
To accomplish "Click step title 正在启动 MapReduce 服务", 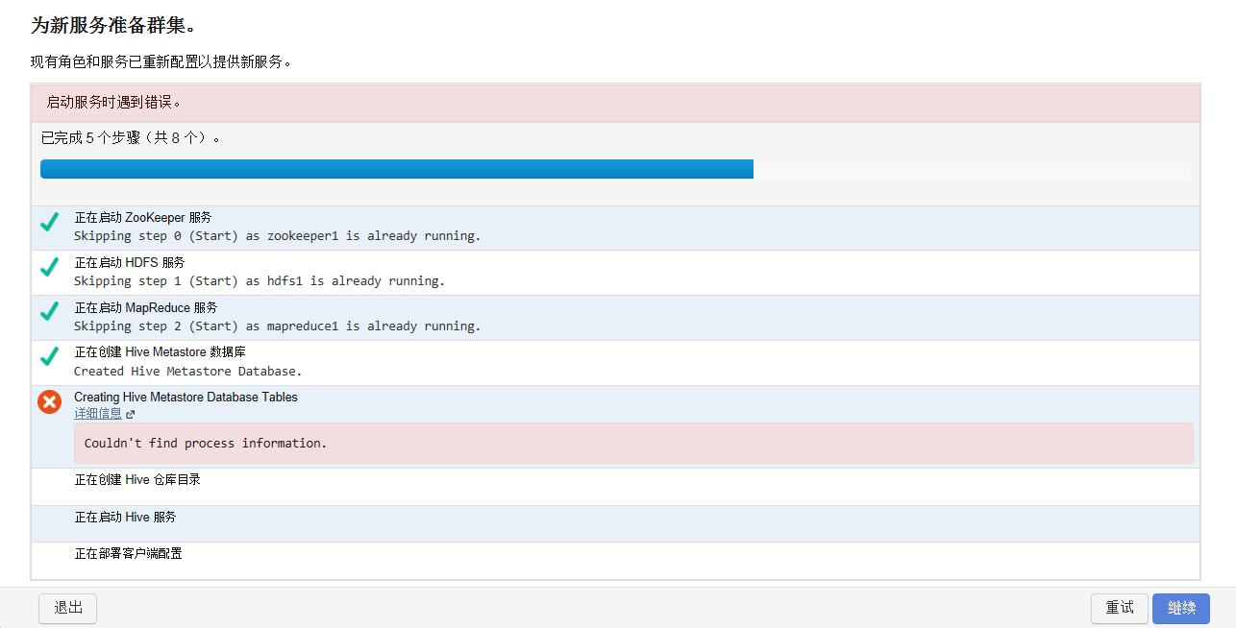I will [x=146, y=307].
